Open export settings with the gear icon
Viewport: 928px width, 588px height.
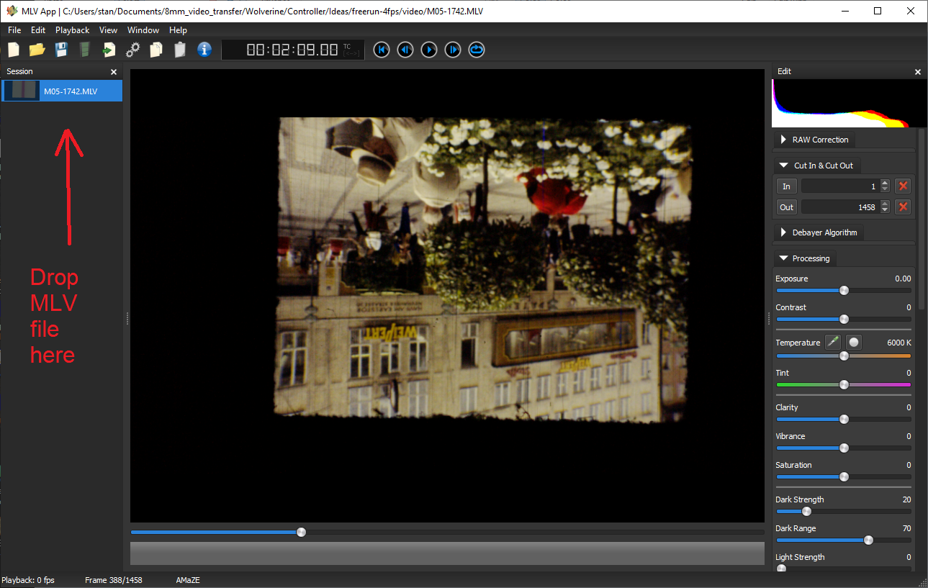tap(132, 50)
